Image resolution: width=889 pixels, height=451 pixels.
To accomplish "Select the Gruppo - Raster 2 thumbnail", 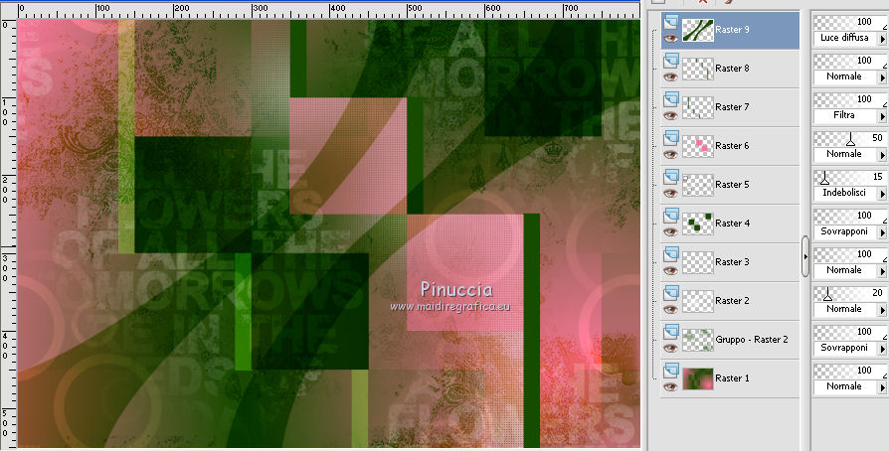I will (x=697, y=340).
